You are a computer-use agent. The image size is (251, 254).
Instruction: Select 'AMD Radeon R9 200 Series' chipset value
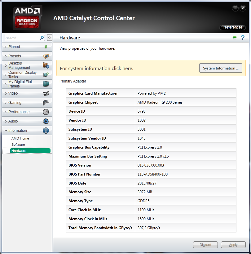pos(160,102)
